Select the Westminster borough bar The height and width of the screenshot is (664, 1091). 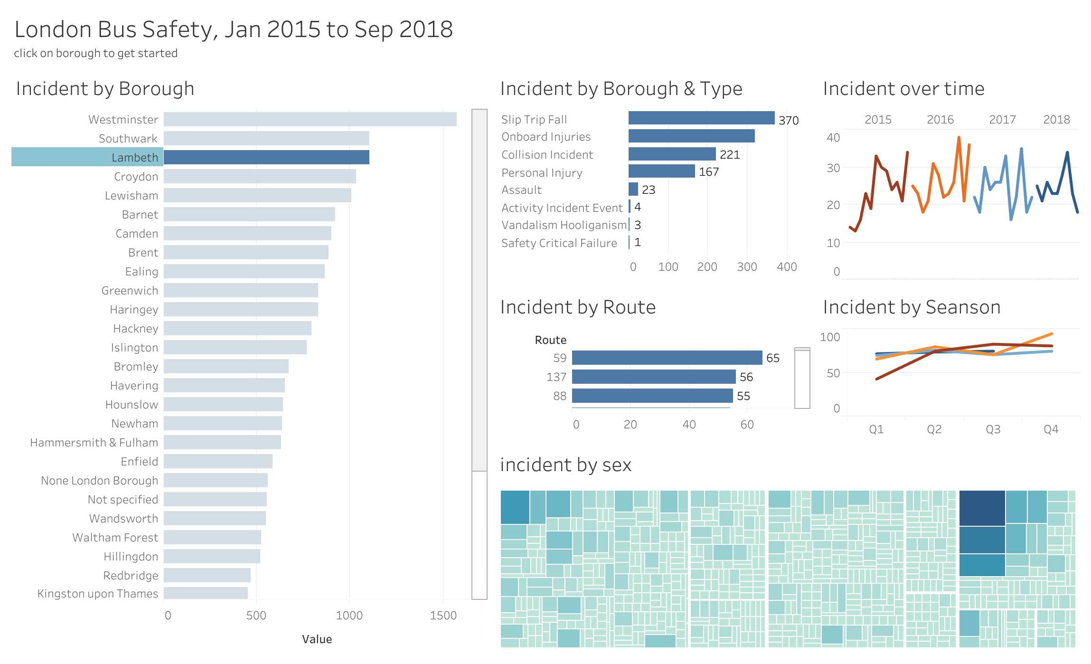coord(310,119)
